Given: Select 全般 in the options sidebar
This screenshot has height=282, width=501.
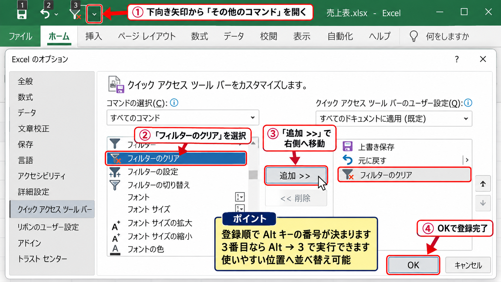Looking at the screenshot, I should click(52, 81).
